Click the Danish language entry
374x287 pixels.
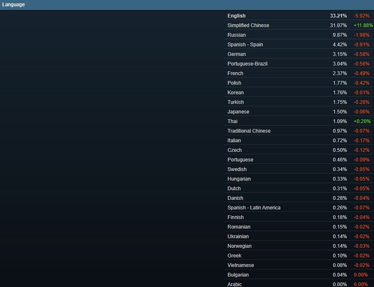(x=299, y=198)
